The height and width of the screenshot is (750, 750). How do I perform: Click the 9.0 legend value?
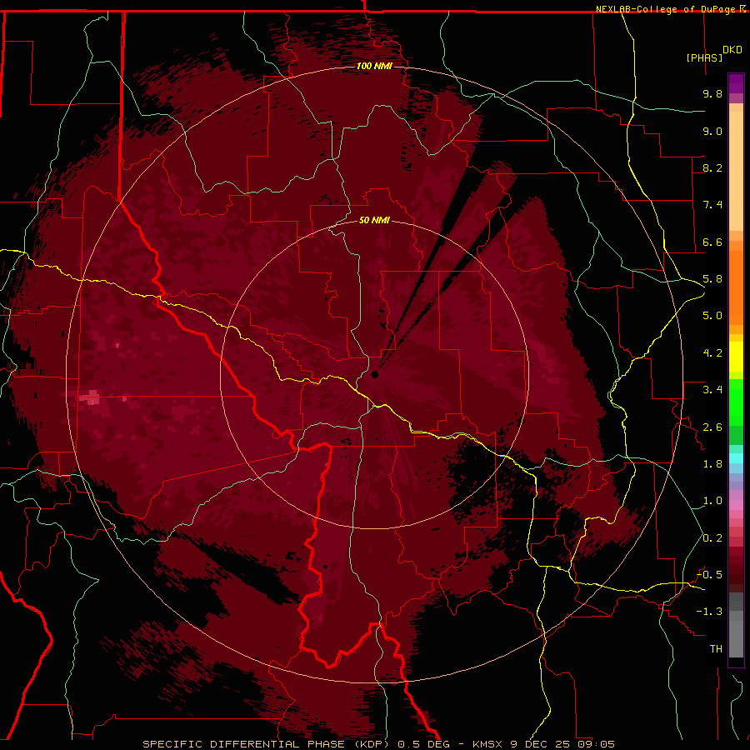(712, 131)
